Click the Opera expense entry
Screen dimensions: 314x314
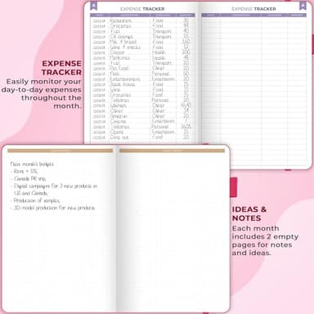click(x=117, y=132)
